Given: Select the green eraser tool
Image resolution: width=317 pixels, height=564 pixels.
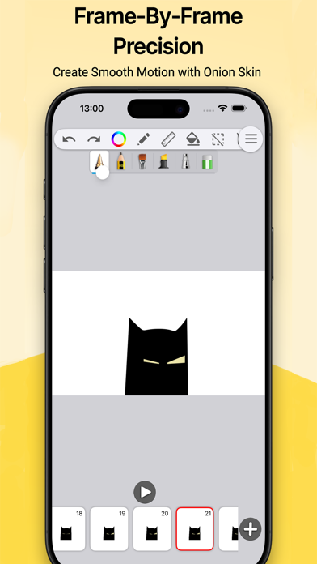Looking at the screenshot, I should 207,162.
